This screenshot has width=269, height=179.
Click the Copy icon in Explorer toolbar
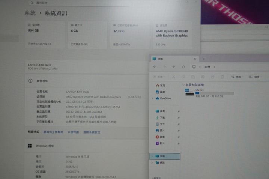pyautogui.click(x=183, y=77)
